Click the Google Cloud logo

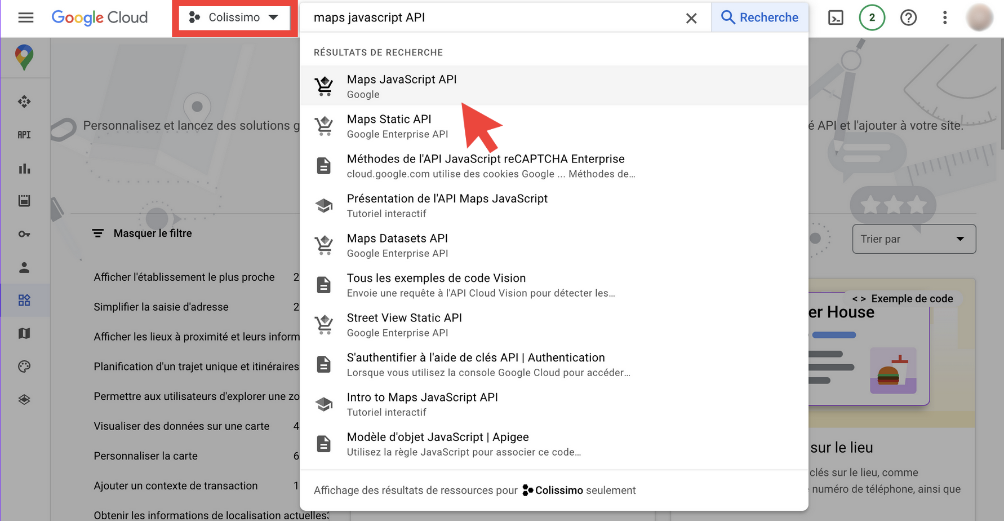click(x=100, y=17)
